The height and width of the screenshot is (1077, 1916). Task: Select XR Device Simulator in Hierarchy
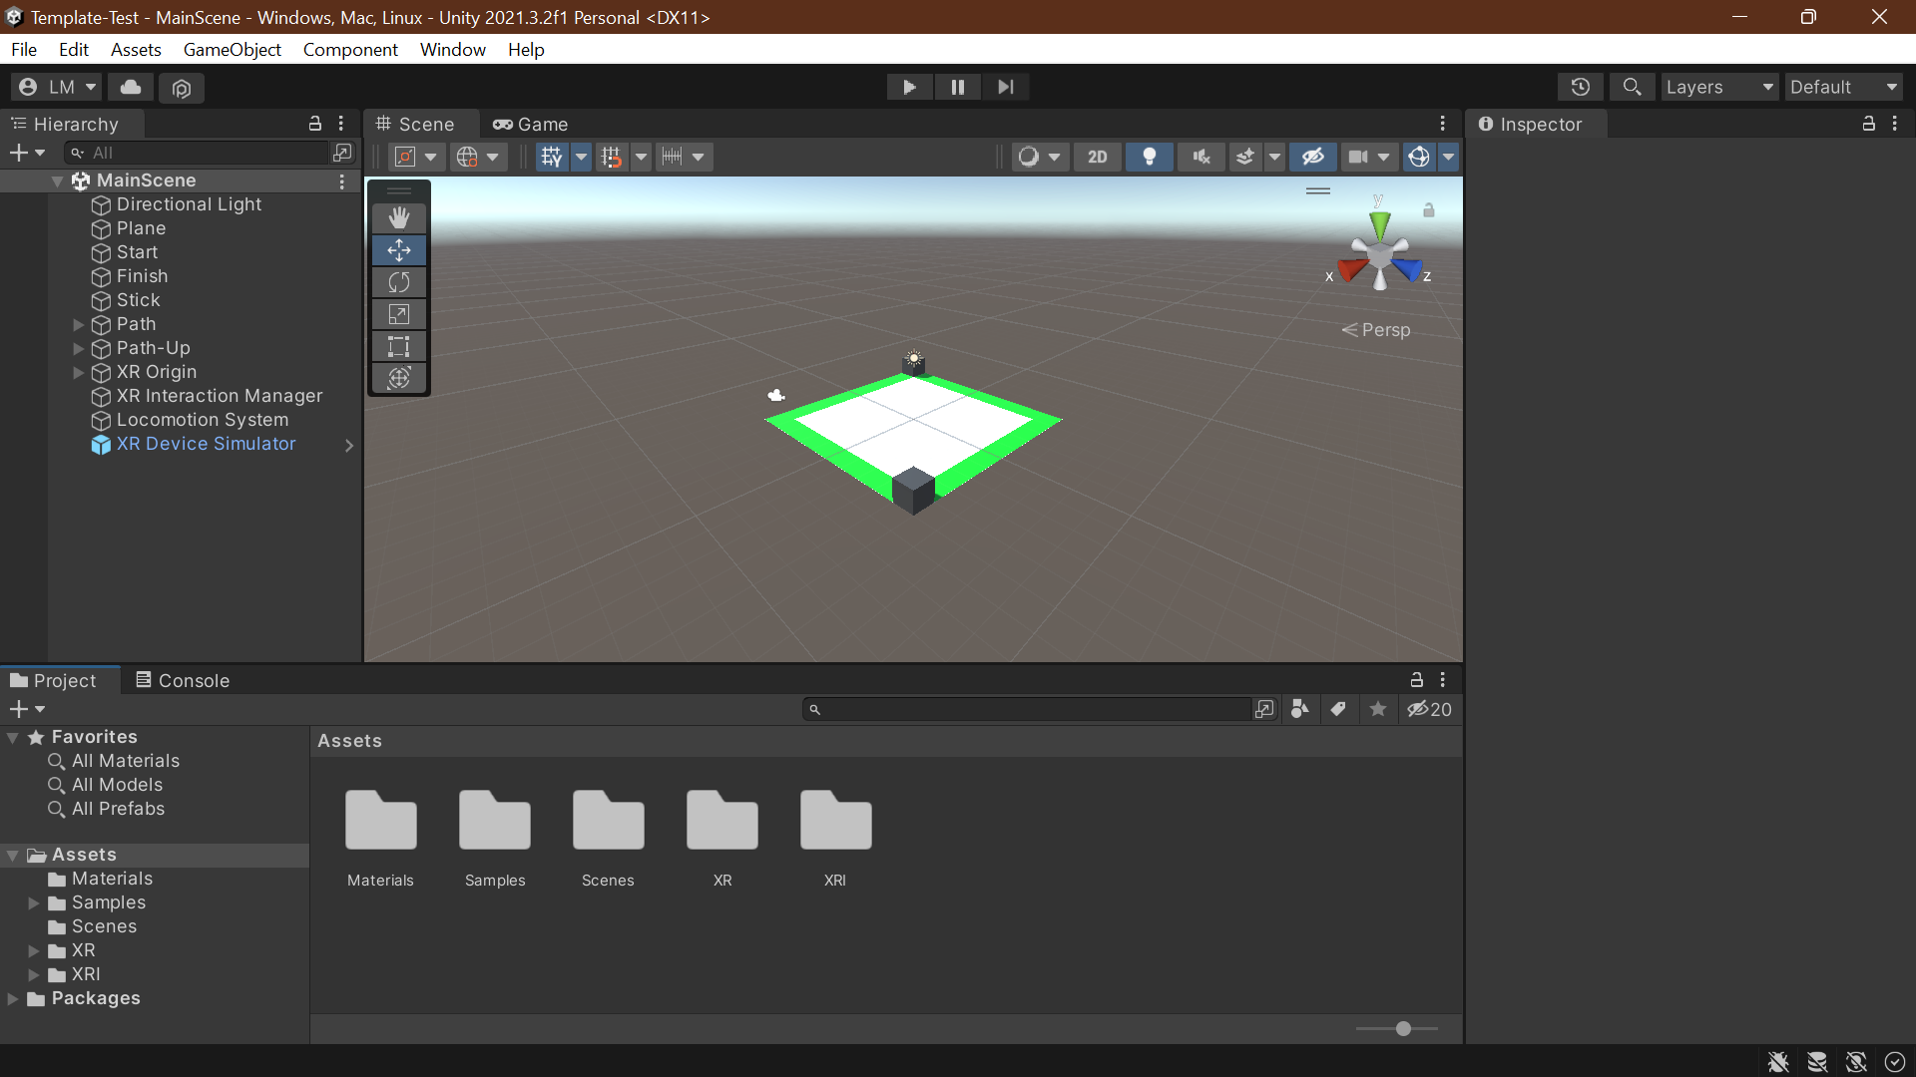[x=206, y=444]
